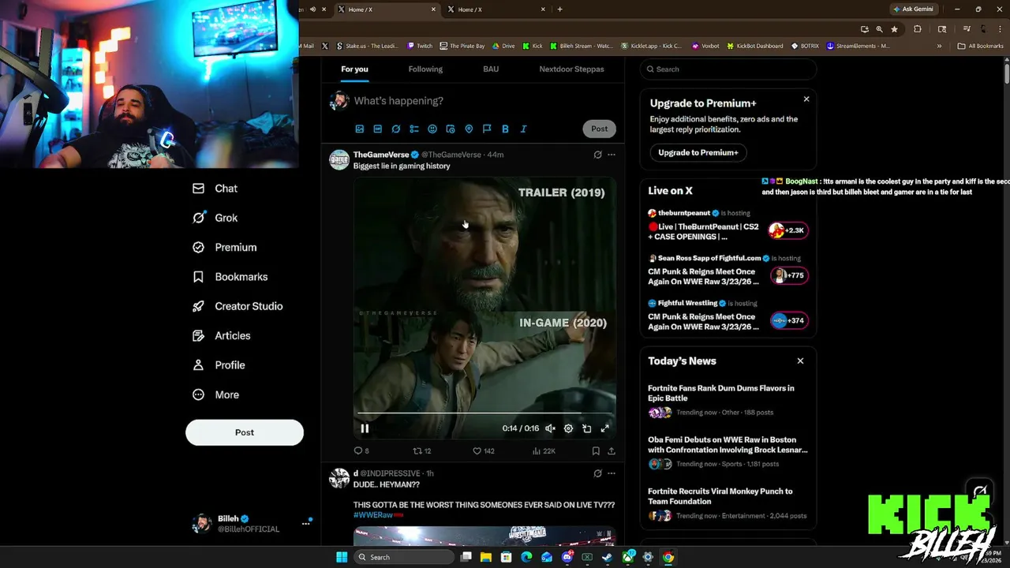Add a poll to the new post
The image size is (1010, 568).
click(x=414, y=129)
